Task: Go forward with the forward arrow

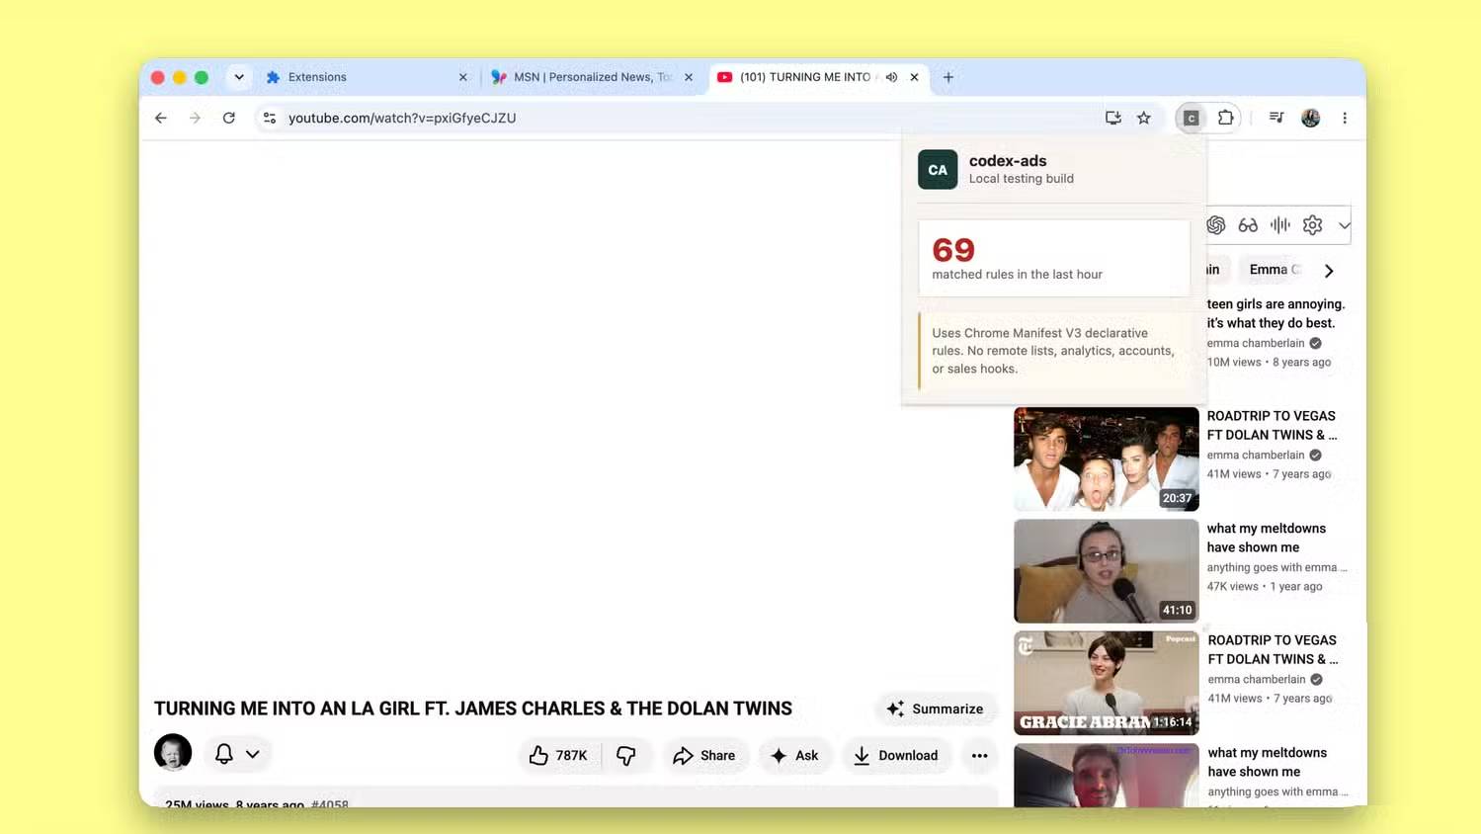Action: [x=195, y=118]
